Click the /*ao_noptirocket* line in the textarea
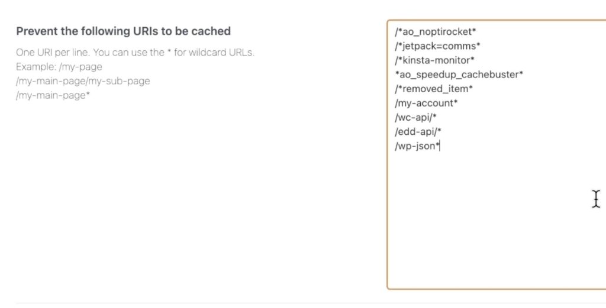This screenshot has height=308, width=606. (x=435, y=31)
